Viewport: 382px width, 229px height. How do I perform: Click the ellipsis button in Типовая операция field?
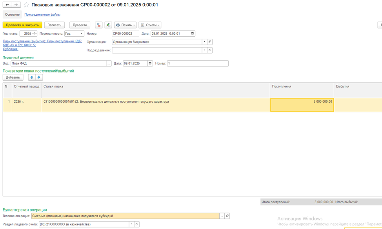[222, 216]
